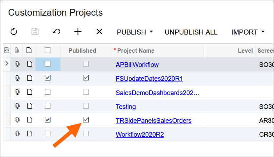
Task: Delete the row using the X icon
Action: point(99,32)
